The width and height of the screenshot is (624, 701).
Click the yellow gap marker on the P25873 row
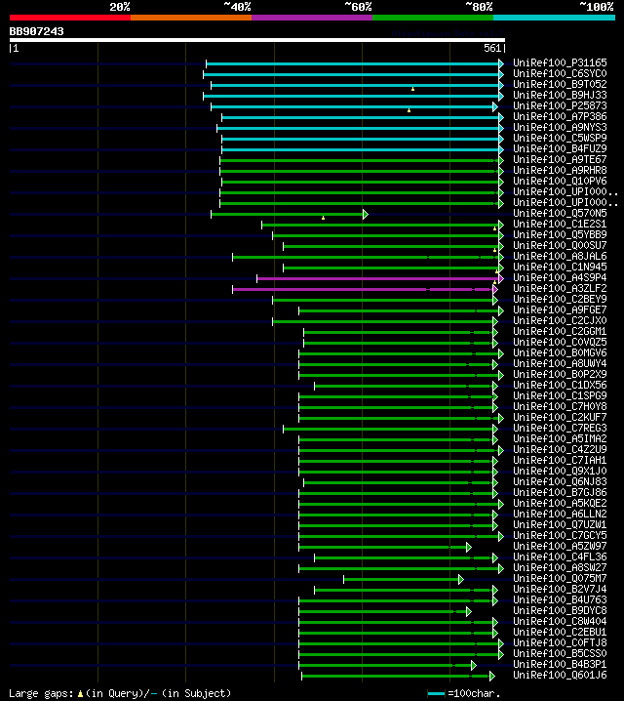pyautogui.click(x=409, y=110)
